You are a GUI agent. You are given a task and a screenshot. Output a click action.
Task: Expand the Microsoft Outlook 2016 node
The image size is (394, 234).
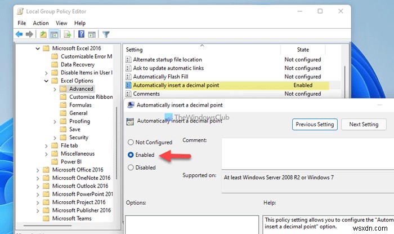pos(38,187)
